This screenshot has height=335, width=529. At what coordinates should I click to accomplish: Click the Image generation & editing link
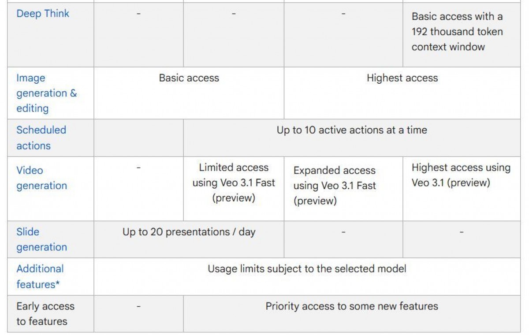click(46, 93)
